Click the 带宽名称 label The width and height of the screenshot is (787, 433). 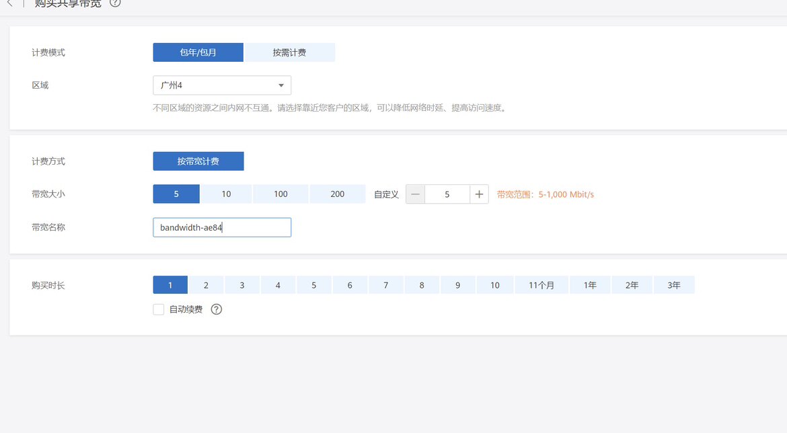tap(48, 227)
